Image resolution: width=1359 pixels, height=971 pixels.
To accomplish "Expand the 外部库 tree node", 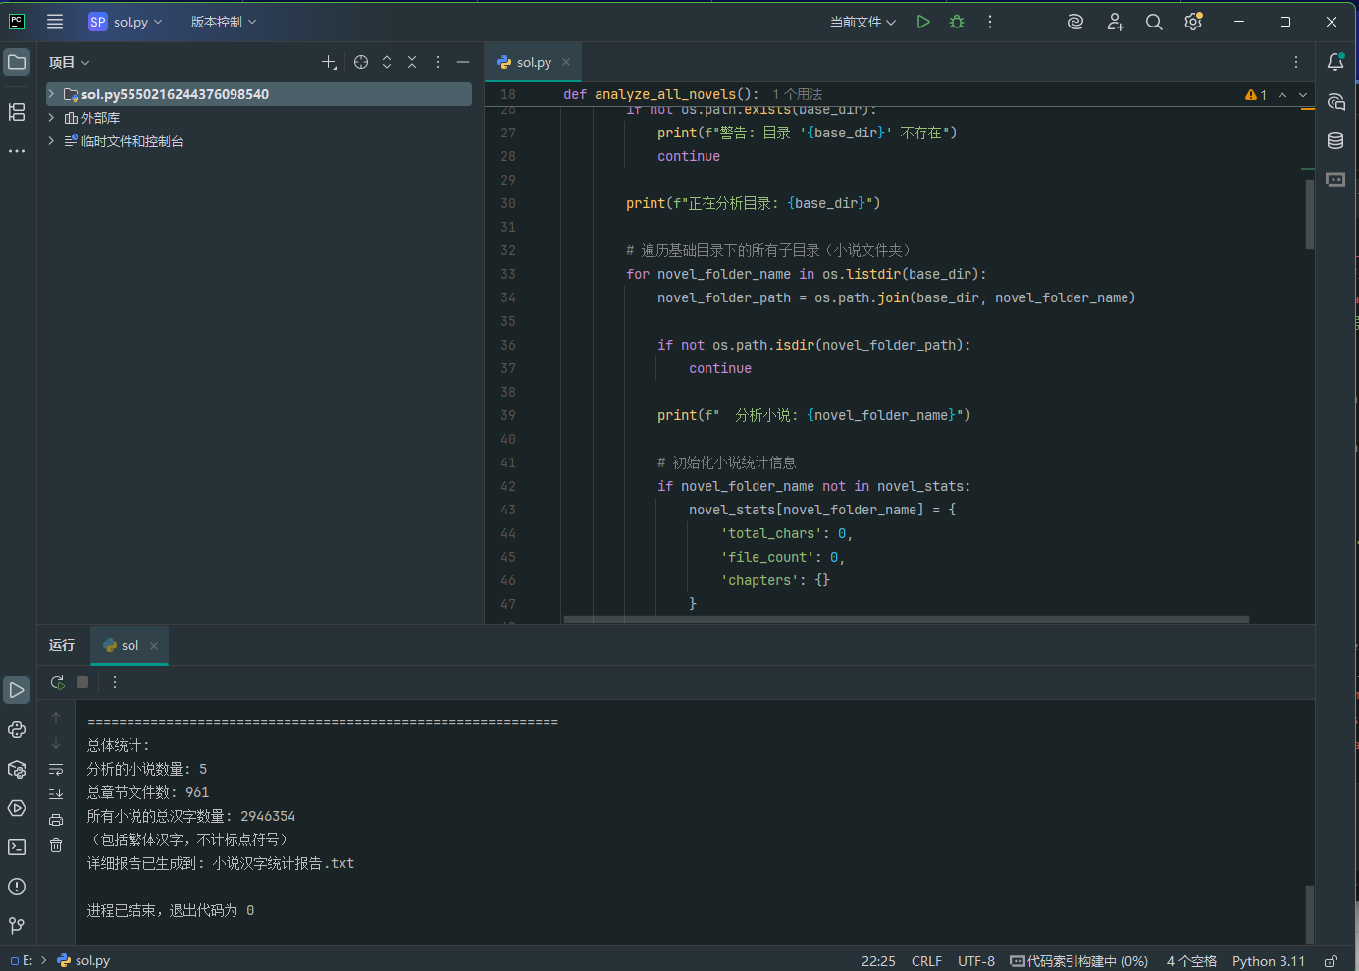I will coord(51,118).
